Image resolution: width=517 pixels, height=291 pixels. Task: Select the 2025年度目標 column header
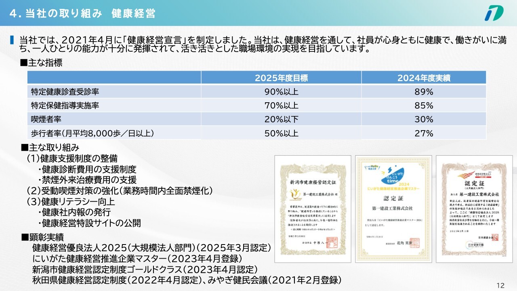pos(281,78)
